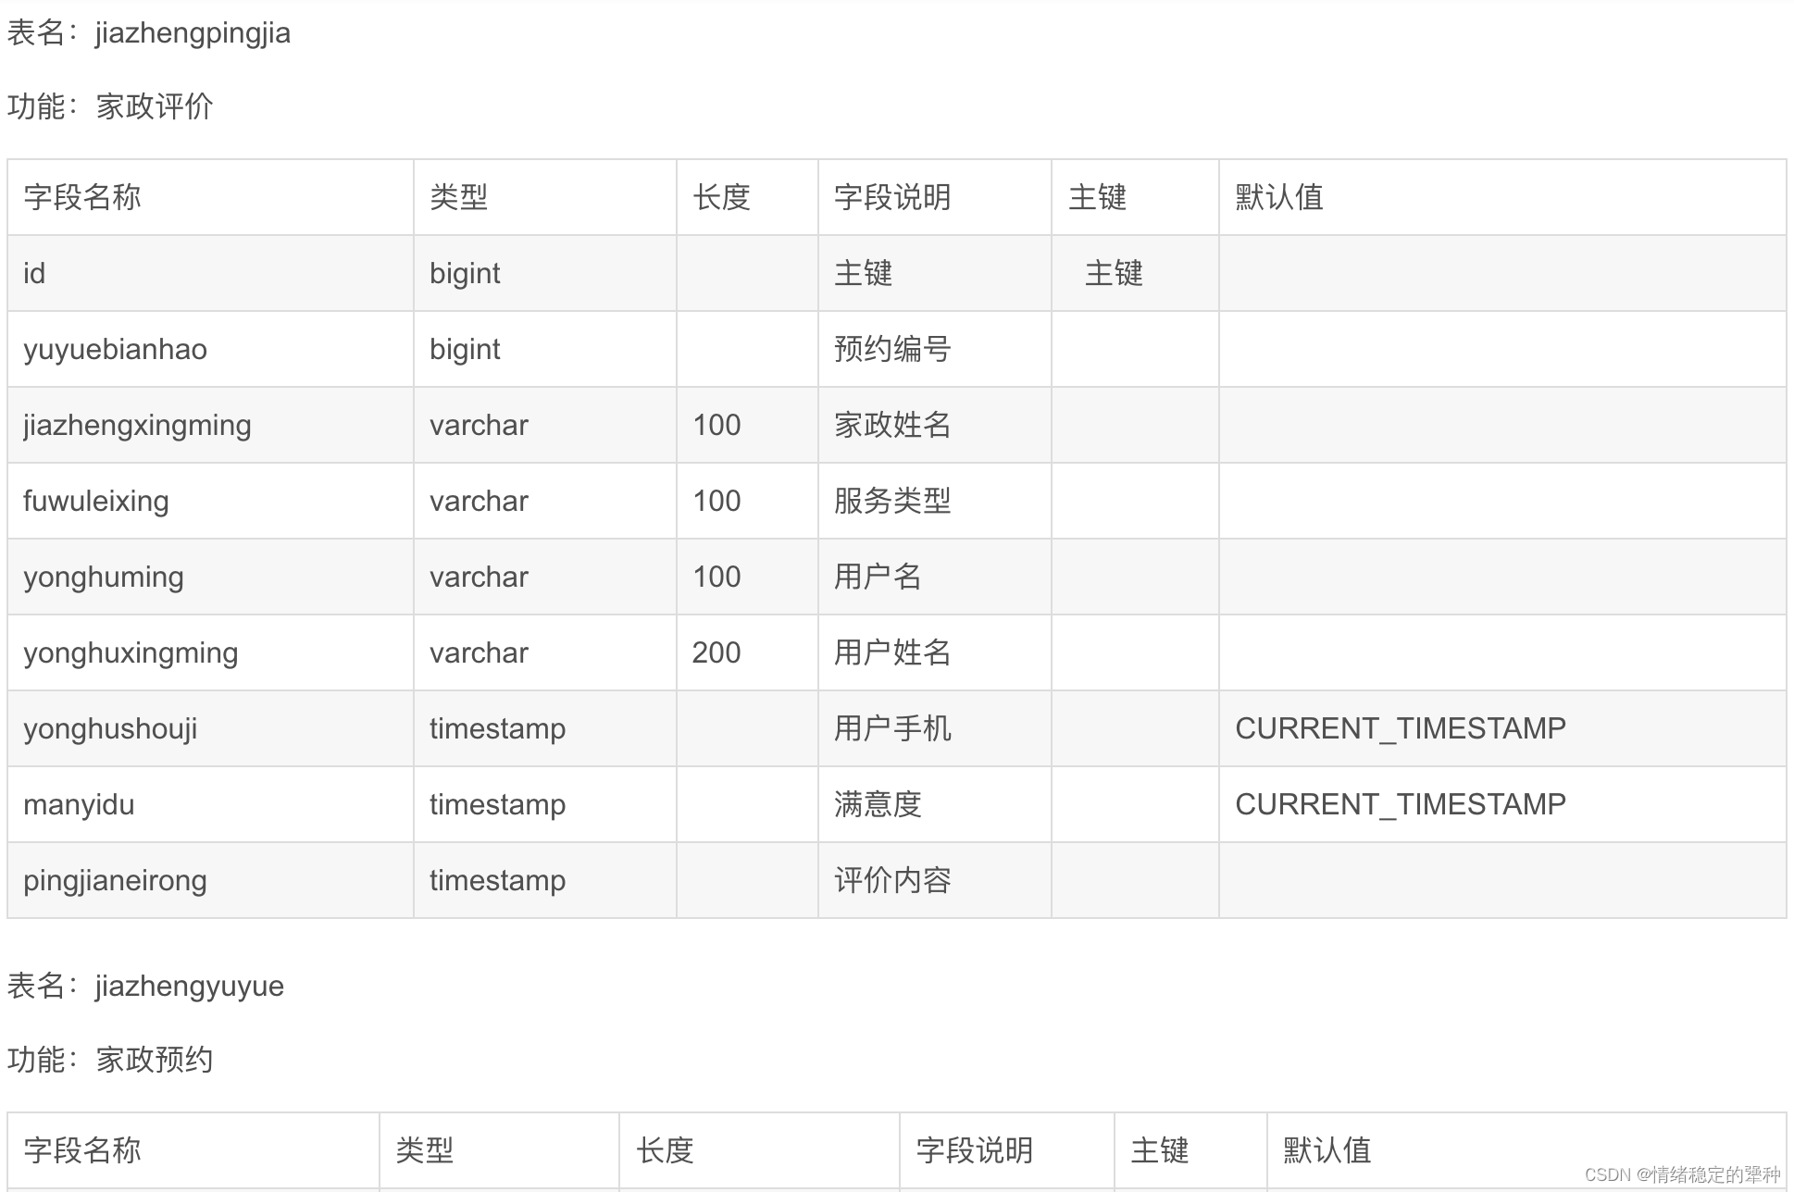Click varchar in the yonghuming row
Viewport: 1794px width, 1192px height.
tap(479, 577)
